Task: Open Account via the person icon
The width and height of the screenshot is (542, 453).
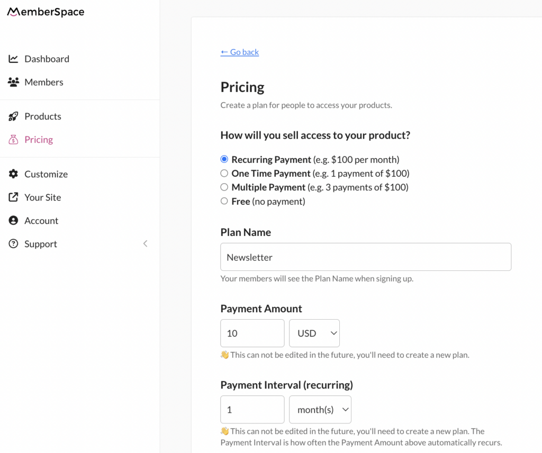Action: 14,220
